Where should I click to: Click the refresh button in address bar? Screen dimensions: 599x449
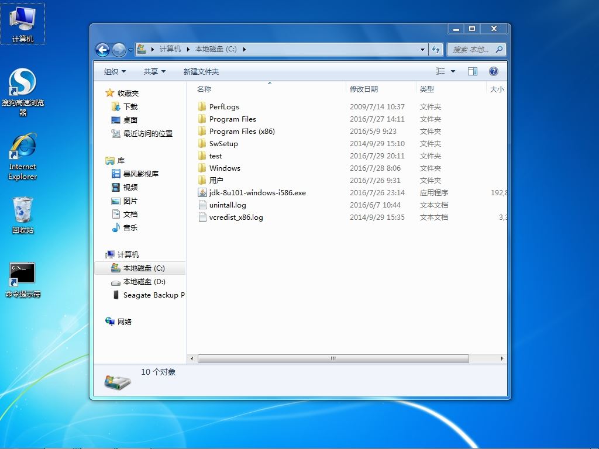436,49
